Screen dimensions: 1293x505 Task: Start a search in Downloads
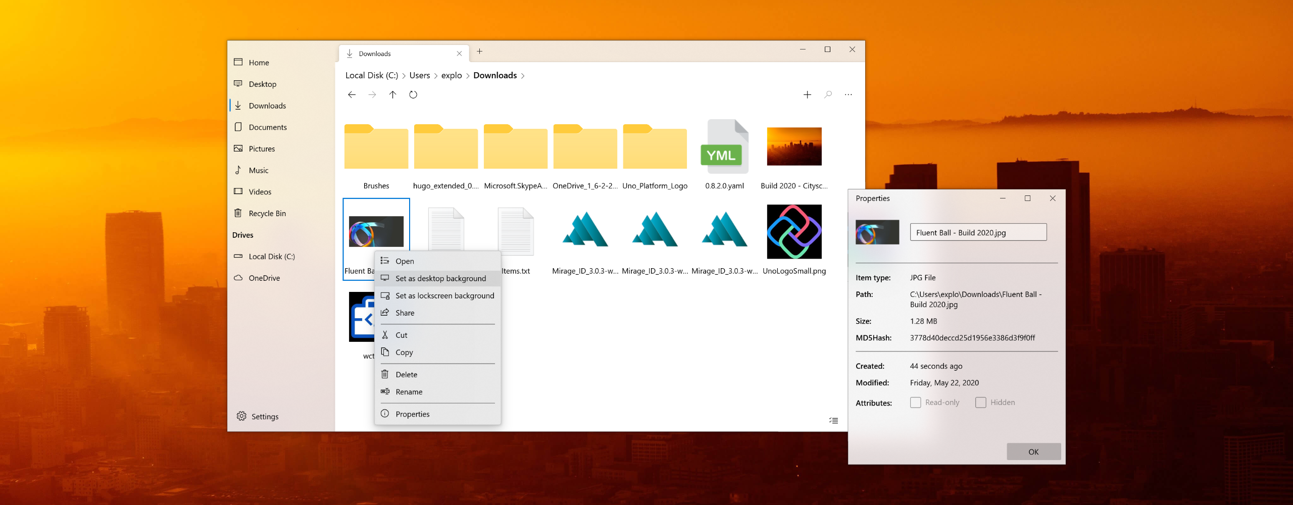pyautogui.click(x=828, y=94)
